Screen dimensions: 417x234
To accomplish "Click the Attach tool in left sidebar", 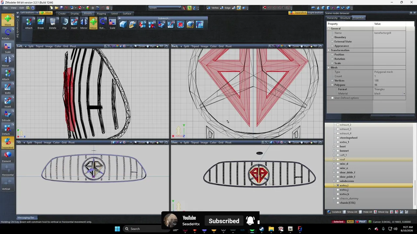I will click(7, 74).
